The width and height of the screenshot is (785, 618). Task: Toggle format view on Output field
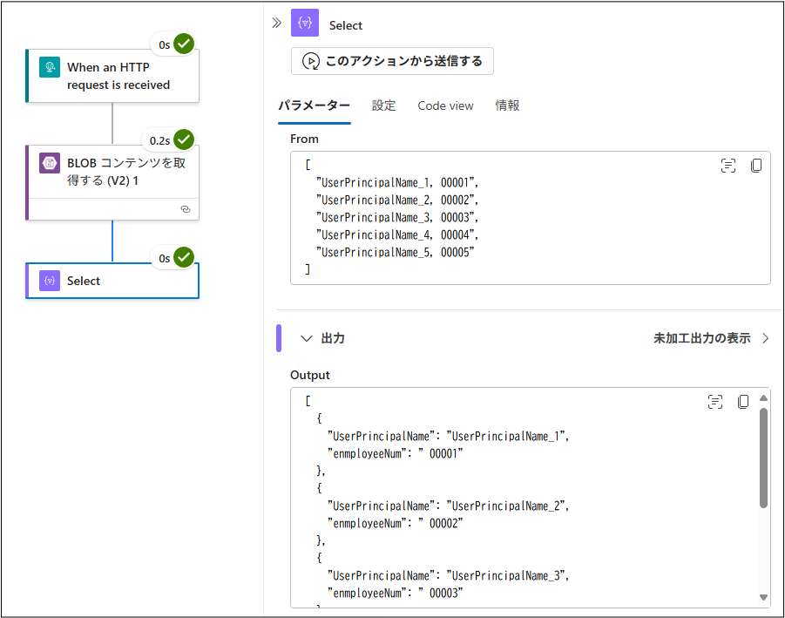pyautogui.click(x=715, y=402)
